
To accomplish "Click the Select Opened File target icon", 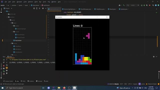I will click(34, 8).
